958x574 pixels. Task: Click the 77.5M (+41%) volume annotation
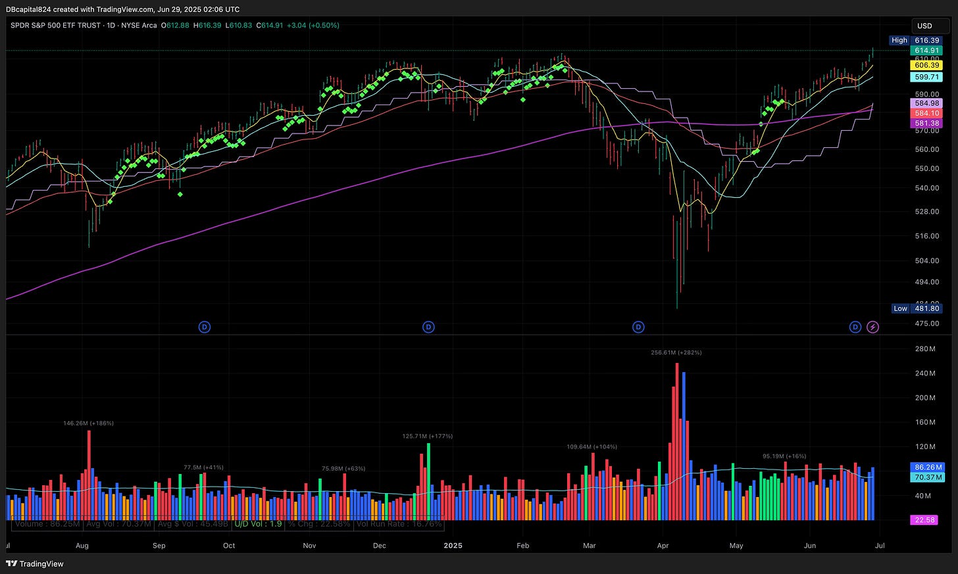point(203,467)
